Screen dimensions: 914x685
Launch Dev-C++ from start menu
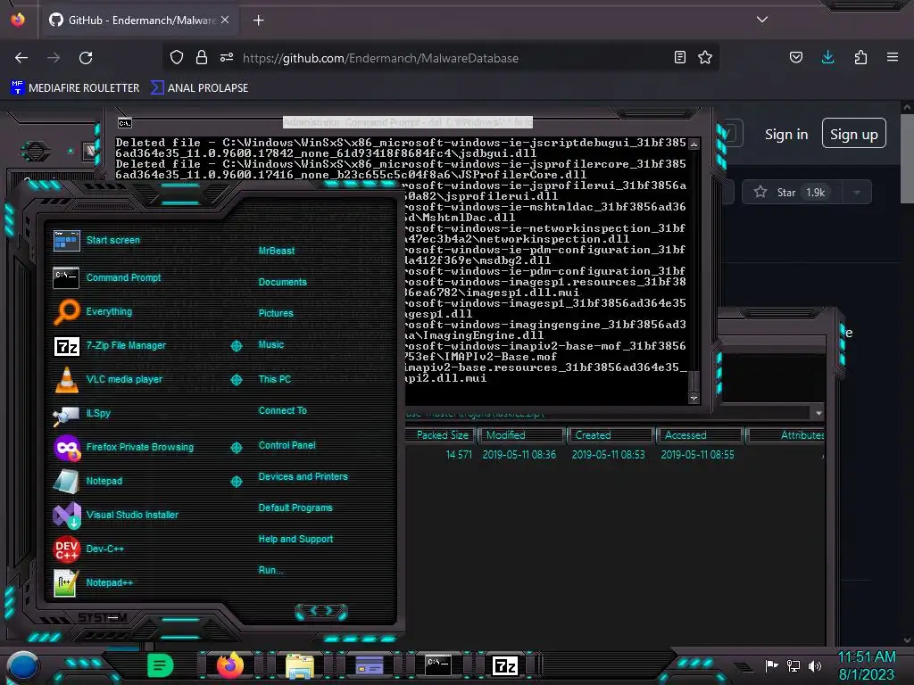point(88,549)
